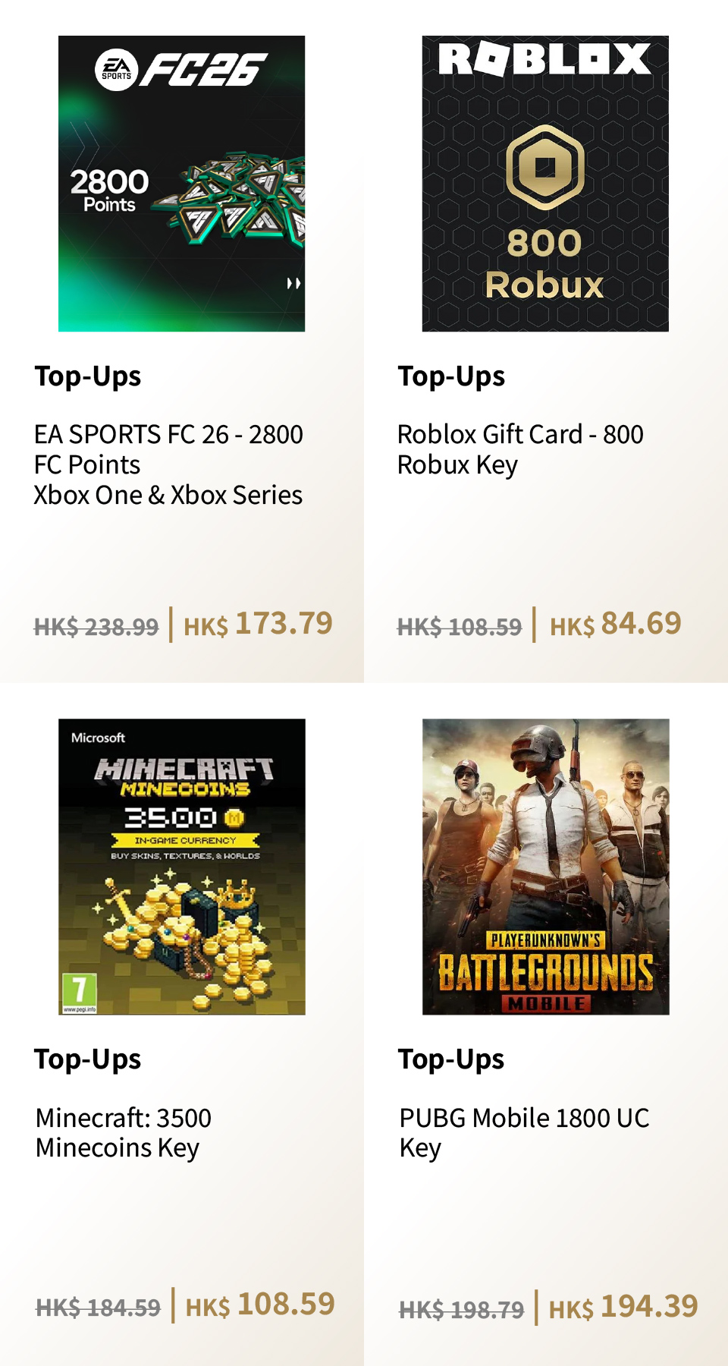Screen dimensions: 728x1366
Task: Click the EA SPORTS FC 26 title link
Action: [x=168, y=464]
